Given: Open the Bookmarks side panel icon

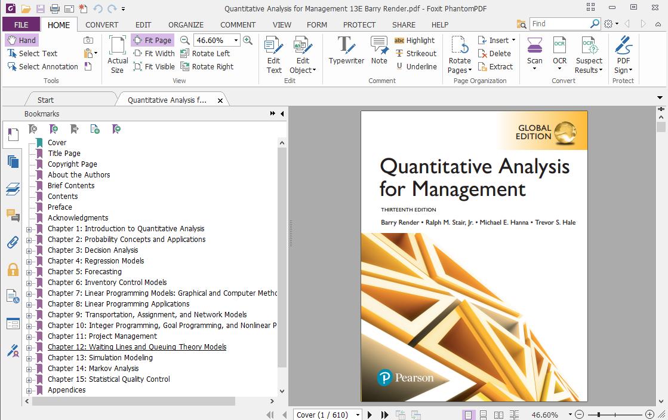Looking at the screenshot, I should click(13, 135).
